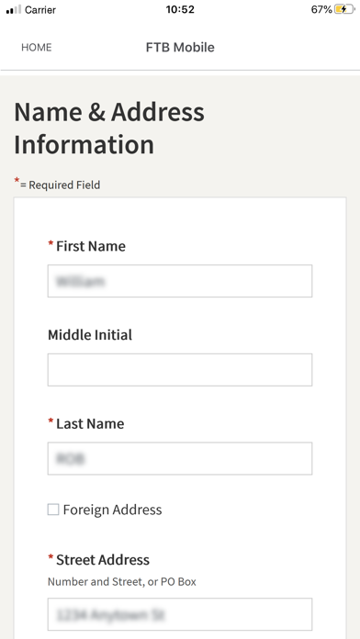Tick the Foreign Address checkbox
This screenshot has width=360, height=639.
(53, 510)
